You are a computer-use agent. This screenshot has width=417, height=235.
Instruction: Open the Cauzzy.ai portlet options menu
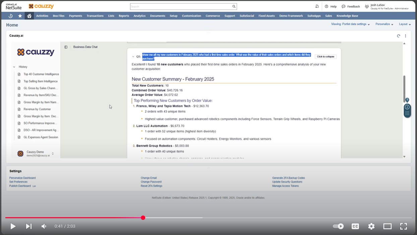[x=405, y=36]
